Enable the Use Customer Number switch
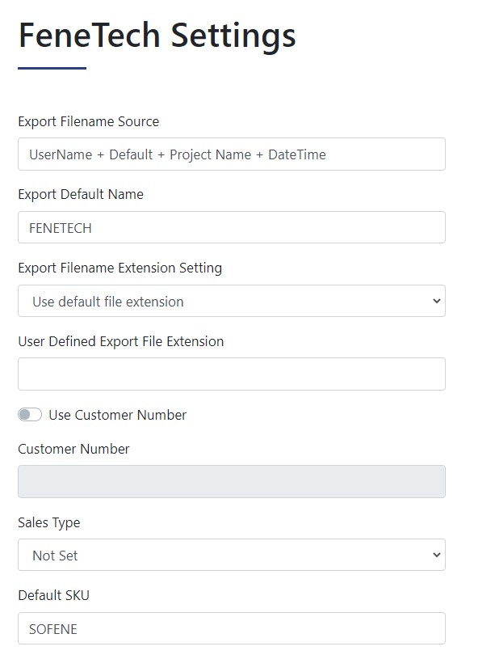 [x=30, y=415]
